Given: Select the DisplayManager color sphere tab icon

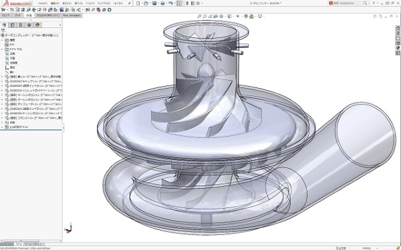Looking at the screenshot, I should (37, 25).
